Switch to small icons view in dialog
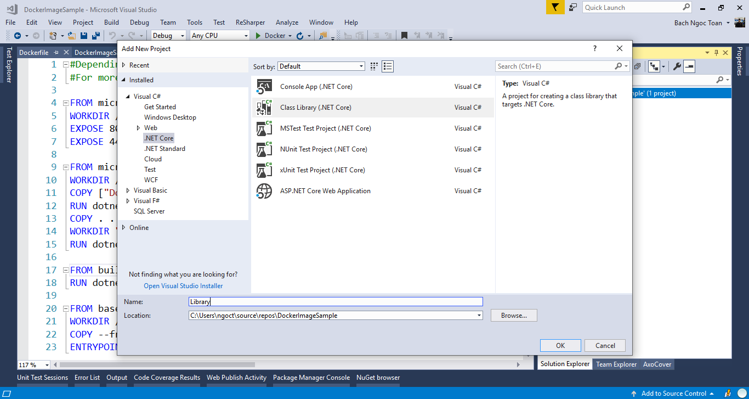The height and width of the screenshot is (399, 749). pyautogui.click(x=374, y=66)
